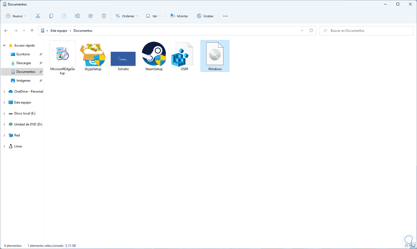Image resolution: width=417 pixels, height=249 pixels.
Task: Click the Documentos title bar icon
Action: 4,4
